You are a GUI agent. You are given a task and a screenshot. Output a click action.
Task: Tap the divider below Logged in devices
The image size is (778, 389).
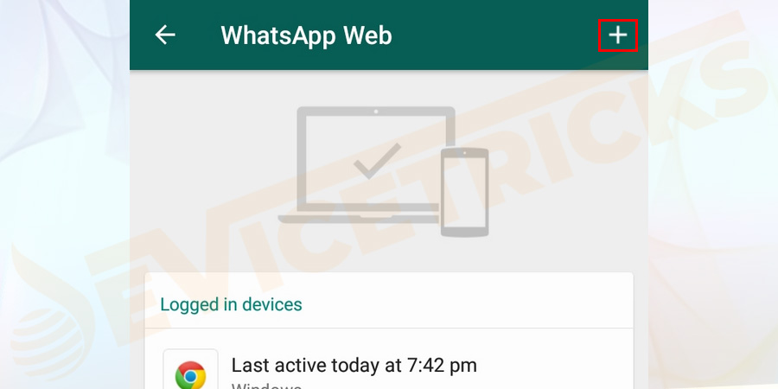389,328
